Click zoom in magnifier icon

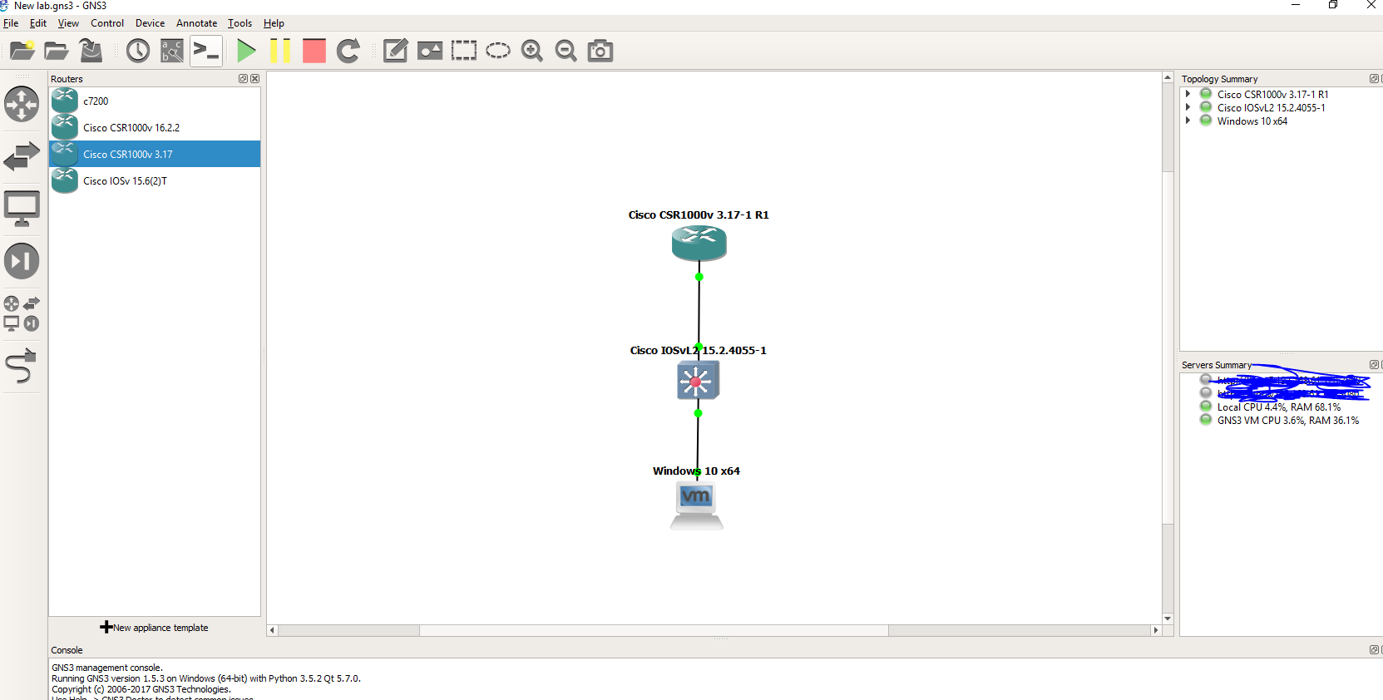pyautogui.click(x=532, y=51)
